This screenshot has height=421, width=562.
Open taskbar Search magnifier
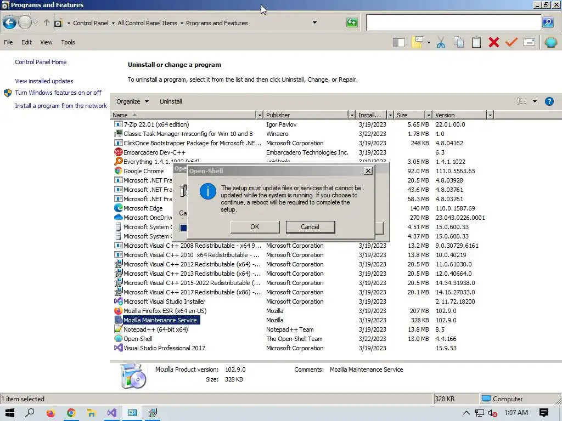(30, 413)
